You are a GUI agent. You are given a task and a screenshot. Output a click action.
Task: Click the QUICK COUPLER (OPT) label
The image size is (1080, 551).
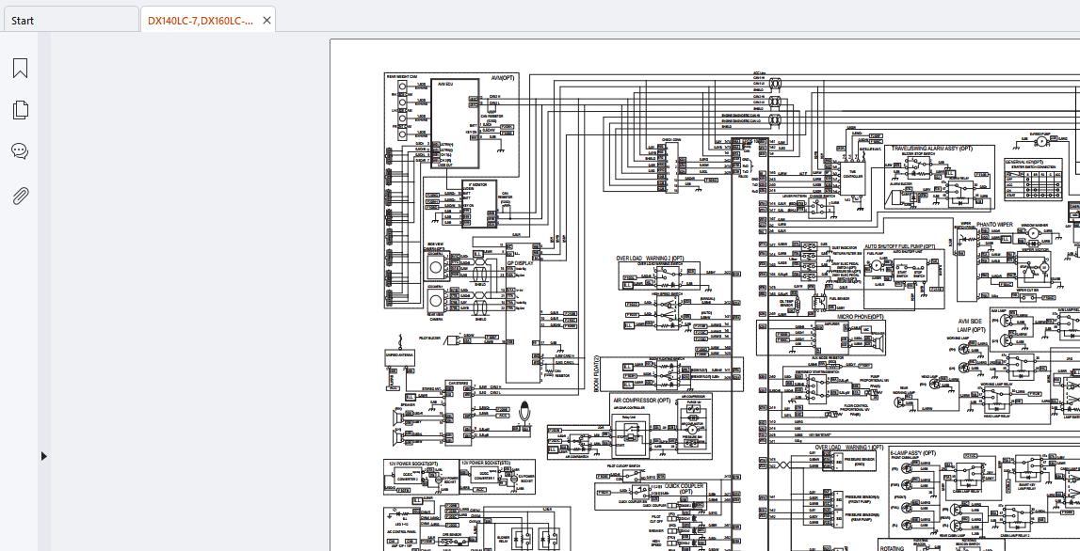tap(685, 488)
